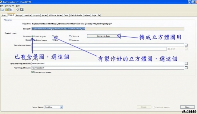The image size is (197, 114).
Task: Click the Open project folder icon
Action: 7,9
